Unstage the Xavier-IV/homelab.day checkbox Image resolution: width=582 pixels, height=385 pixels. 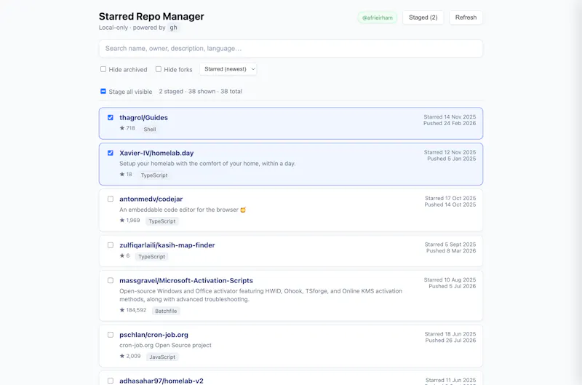coord(111,153)
